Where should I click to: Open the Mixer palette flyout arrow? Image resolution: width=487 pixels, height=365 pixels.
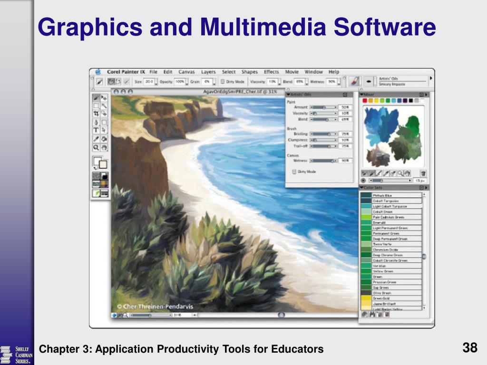[427, 95]
